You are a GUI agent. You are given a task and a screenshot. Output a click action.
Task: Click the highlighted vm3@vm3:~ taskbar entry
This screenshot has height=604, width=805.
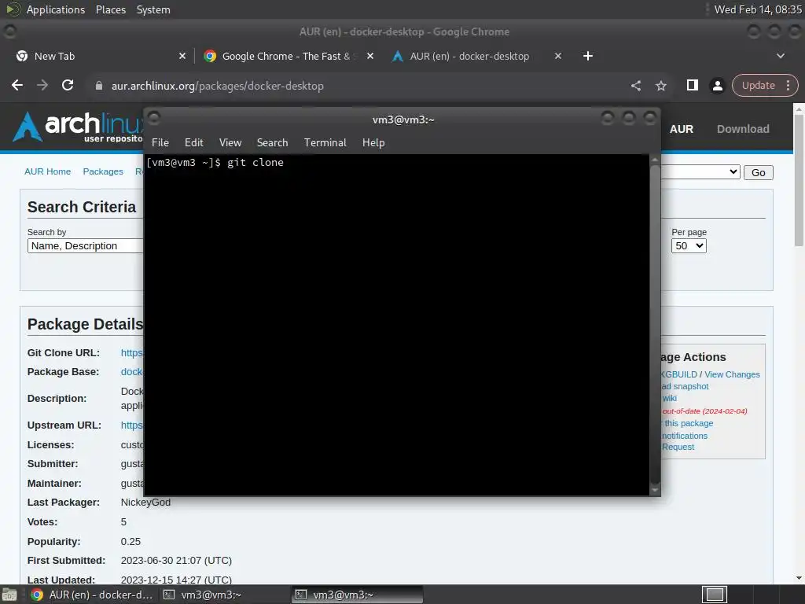(x=358, y=595)
